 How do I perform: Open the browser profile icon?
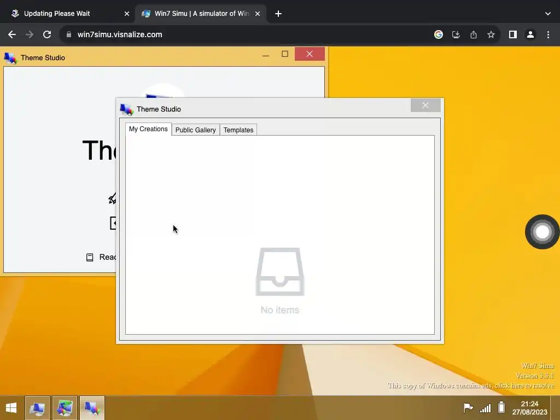(x=530, y=34)
